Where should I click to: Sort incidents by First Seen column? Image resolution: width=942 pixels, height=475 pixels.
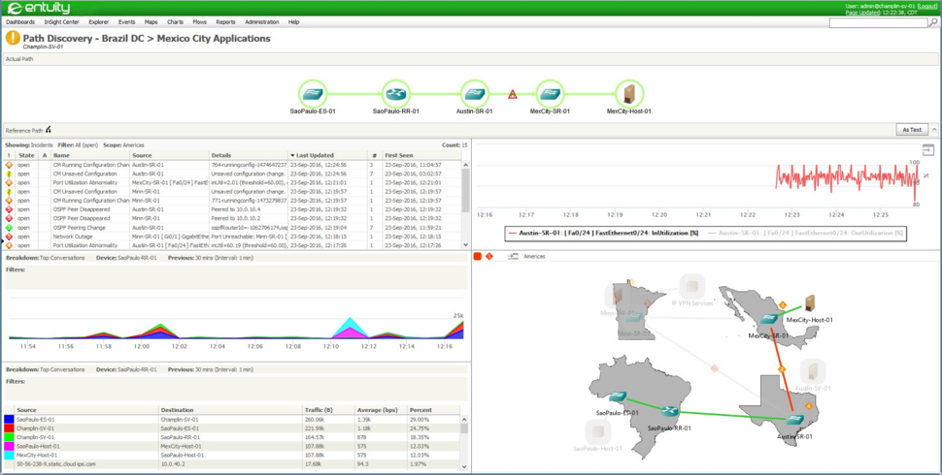421,155
